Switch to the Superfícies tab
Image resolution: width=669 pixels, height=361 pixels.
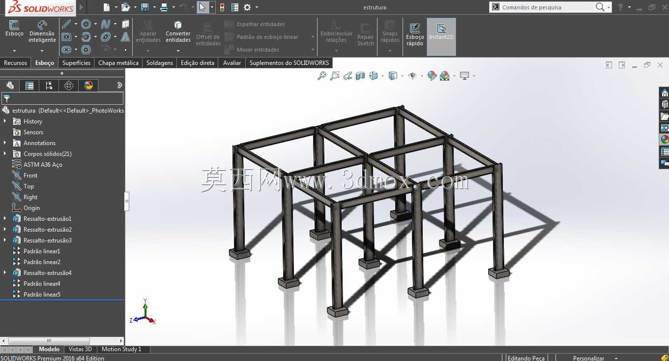pyautogui.click(x=76, y=63)
